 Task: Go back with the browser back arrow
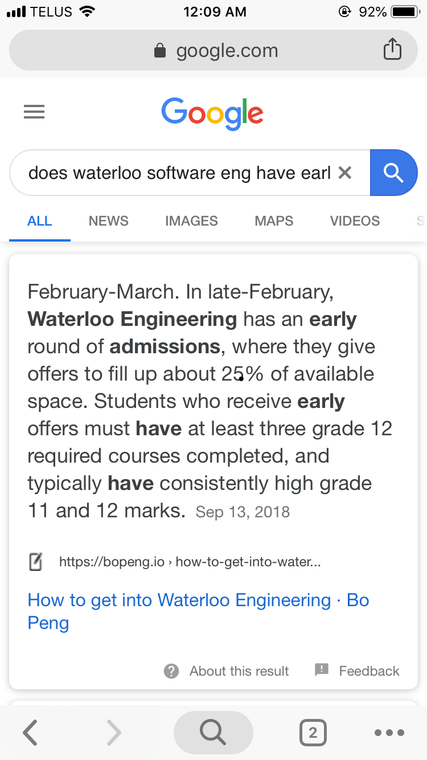click(30, 732)
